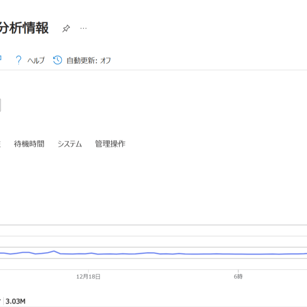The image size is (307, 307).
Task: Click the chart line above the 6時 mark
Action: click(x=238, y=254)
